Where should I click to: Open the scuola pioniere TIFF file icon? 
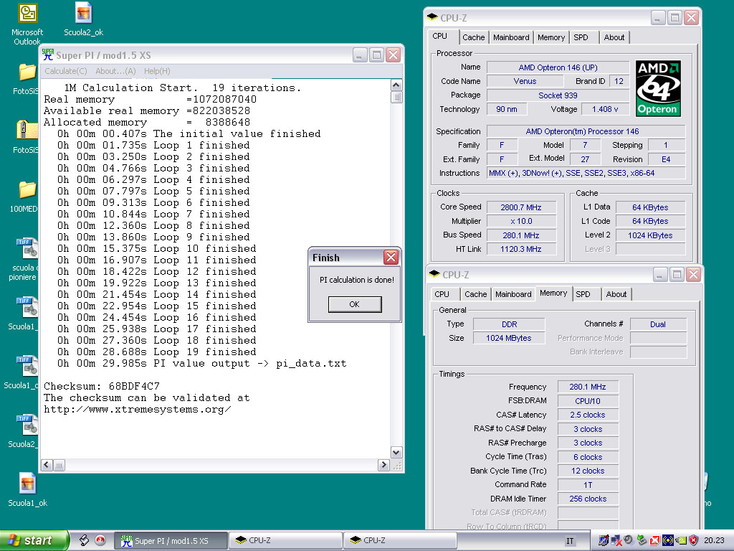coord(27,248)
